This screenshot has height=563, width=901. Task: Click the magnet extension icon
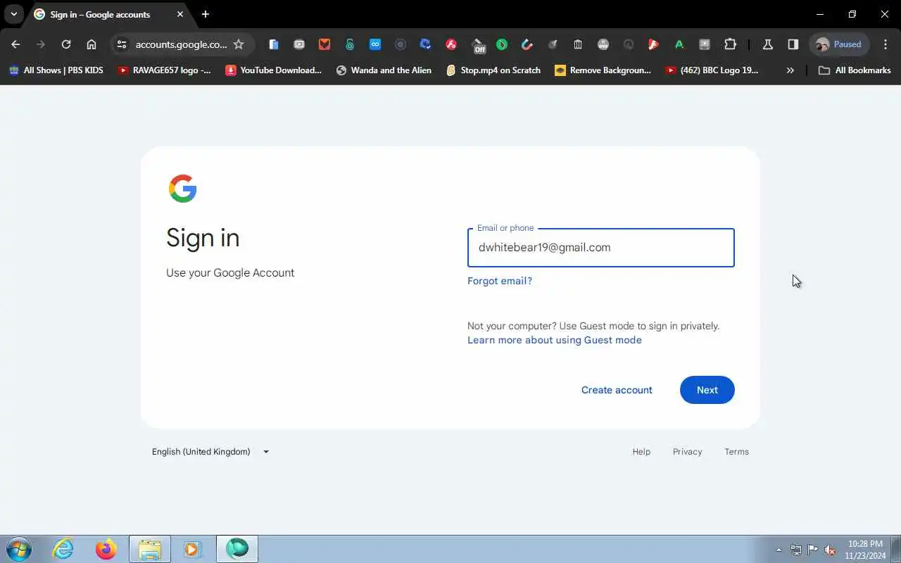coord(527,44)
